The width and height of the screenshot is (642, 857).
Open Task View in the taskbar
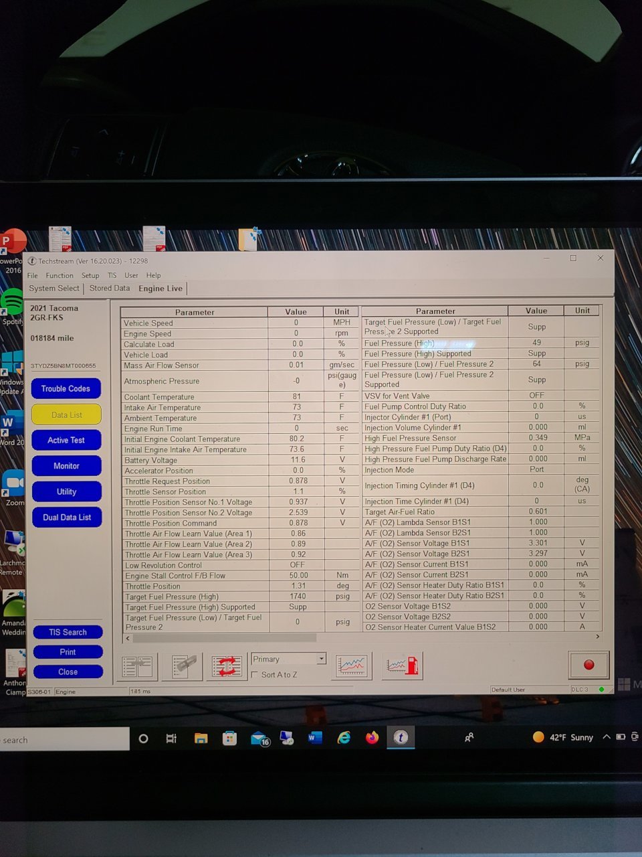(171, 738)
